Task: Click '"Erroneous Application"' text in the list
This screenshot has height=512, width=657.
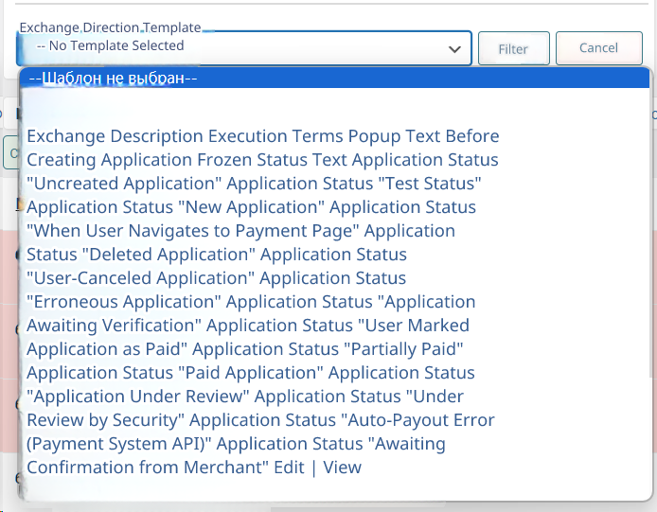Action: 124,302
